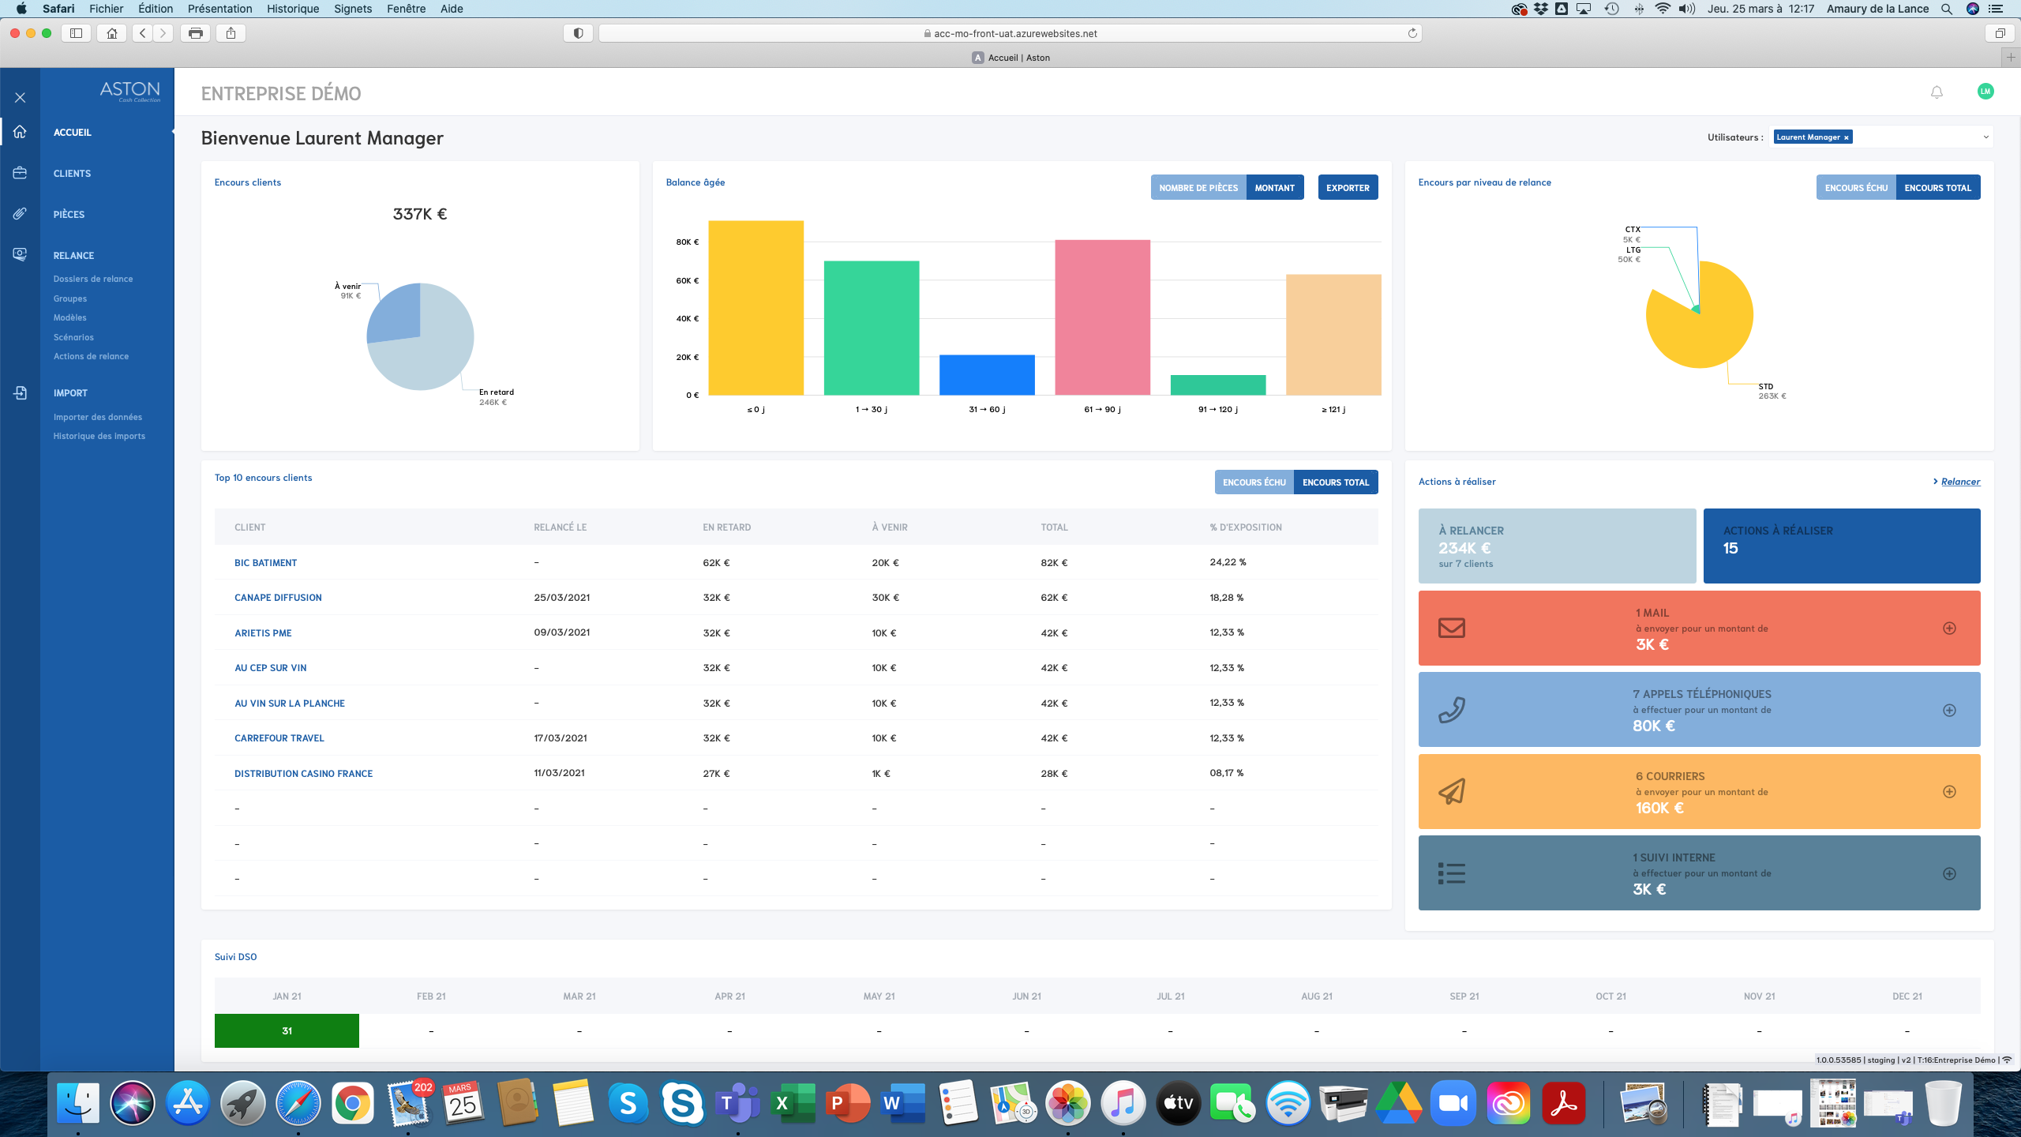The height and width of the screenshot is (1137, 2021).
Task: Open Import via the arrow-door icon
Action: [20, 392]
